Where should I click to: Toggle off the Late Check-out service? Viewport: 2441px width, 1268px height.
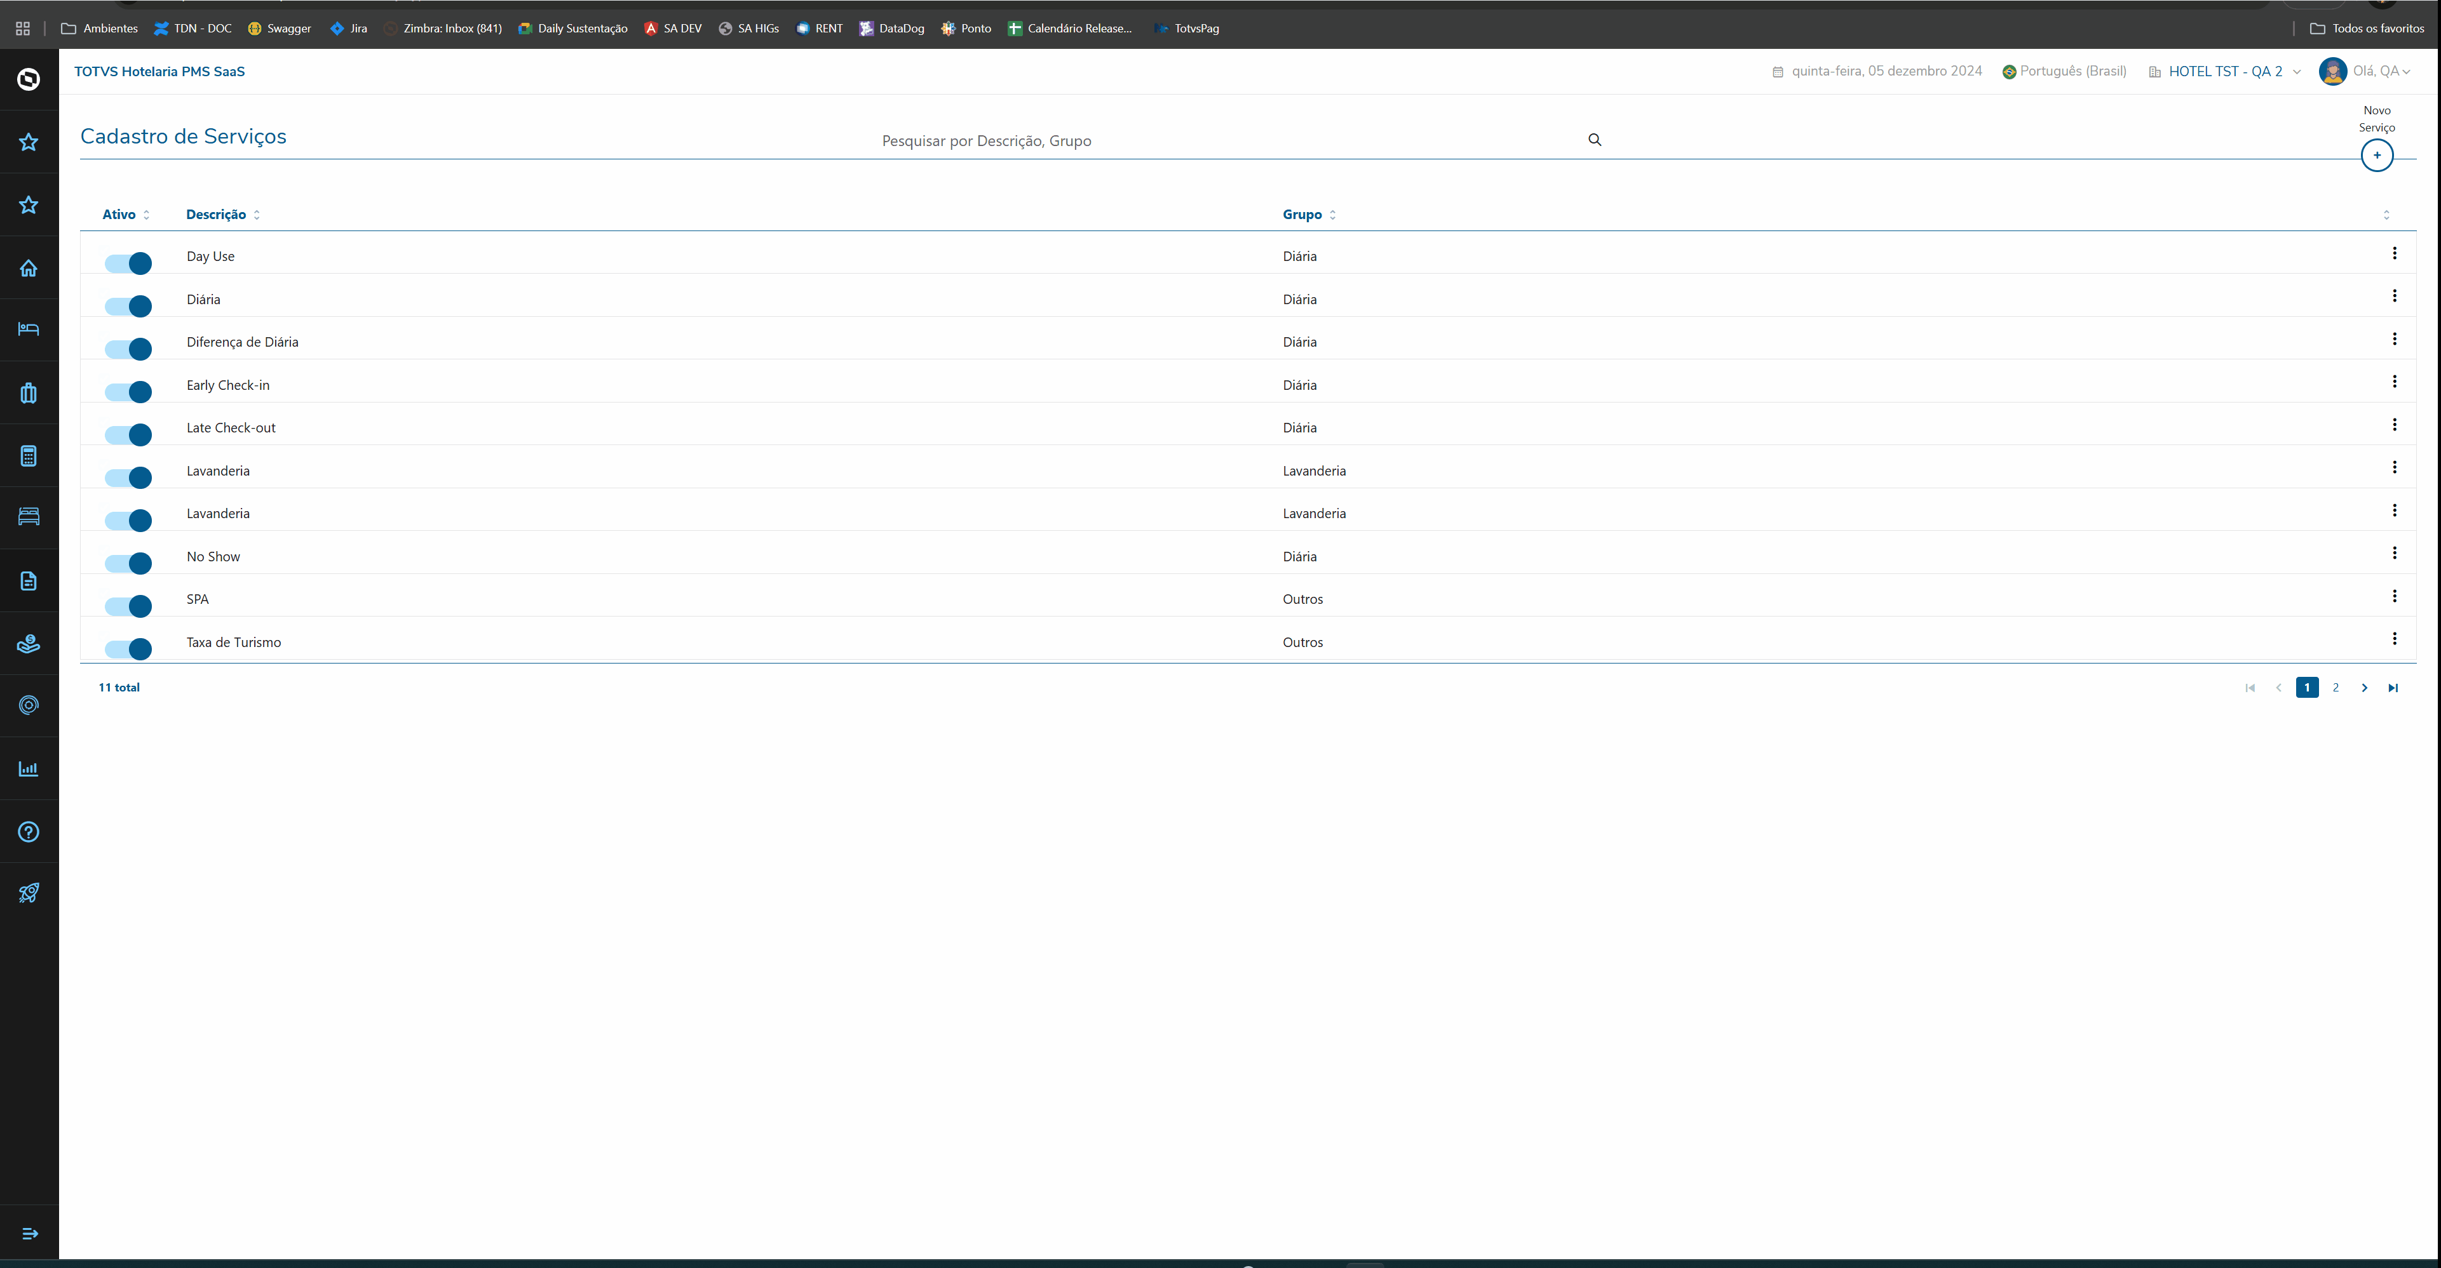coord(128,435)
